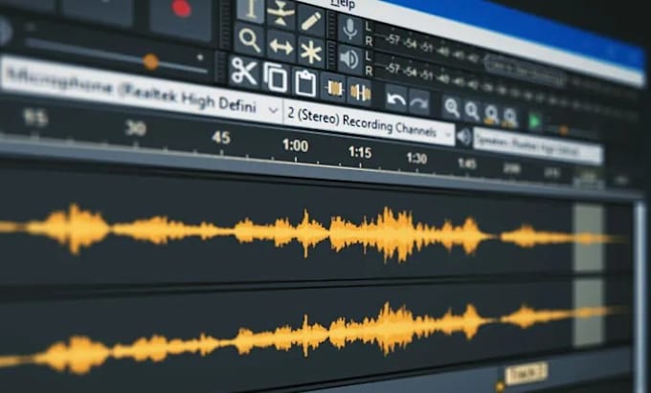Click the microphone recording meter icon
The height and width of the screenshot is (393, 651).
350,29
